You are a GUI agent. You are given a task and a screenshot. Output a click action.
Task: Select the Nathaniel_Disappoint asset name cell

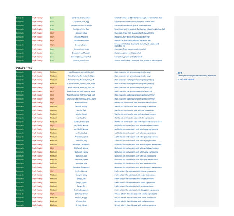81,167
